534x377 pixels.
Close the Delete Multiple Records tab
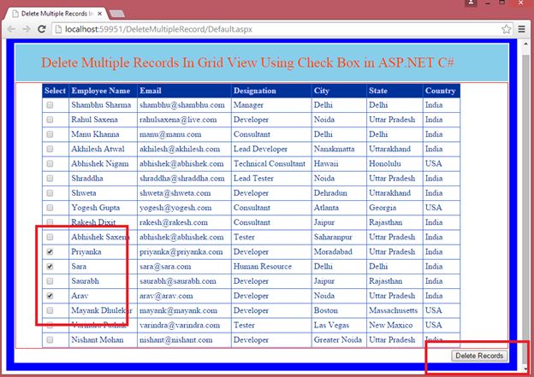[x=99, y=14]
